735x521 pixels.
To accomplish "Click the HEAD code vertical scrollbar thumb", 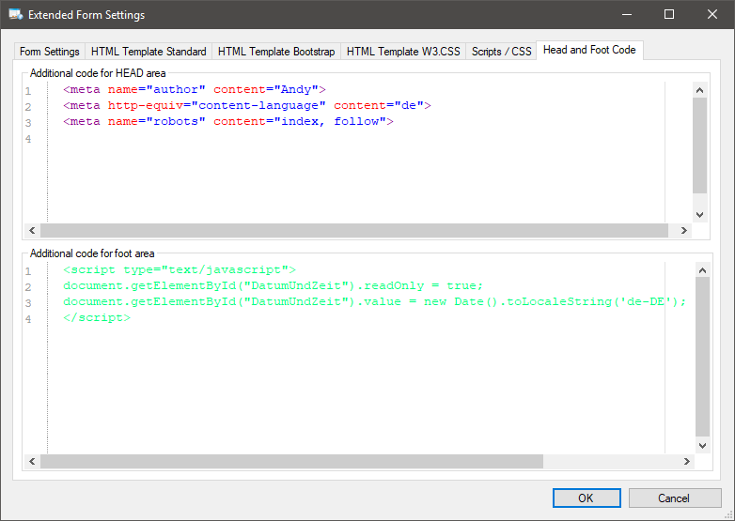I will coord(700,146).
